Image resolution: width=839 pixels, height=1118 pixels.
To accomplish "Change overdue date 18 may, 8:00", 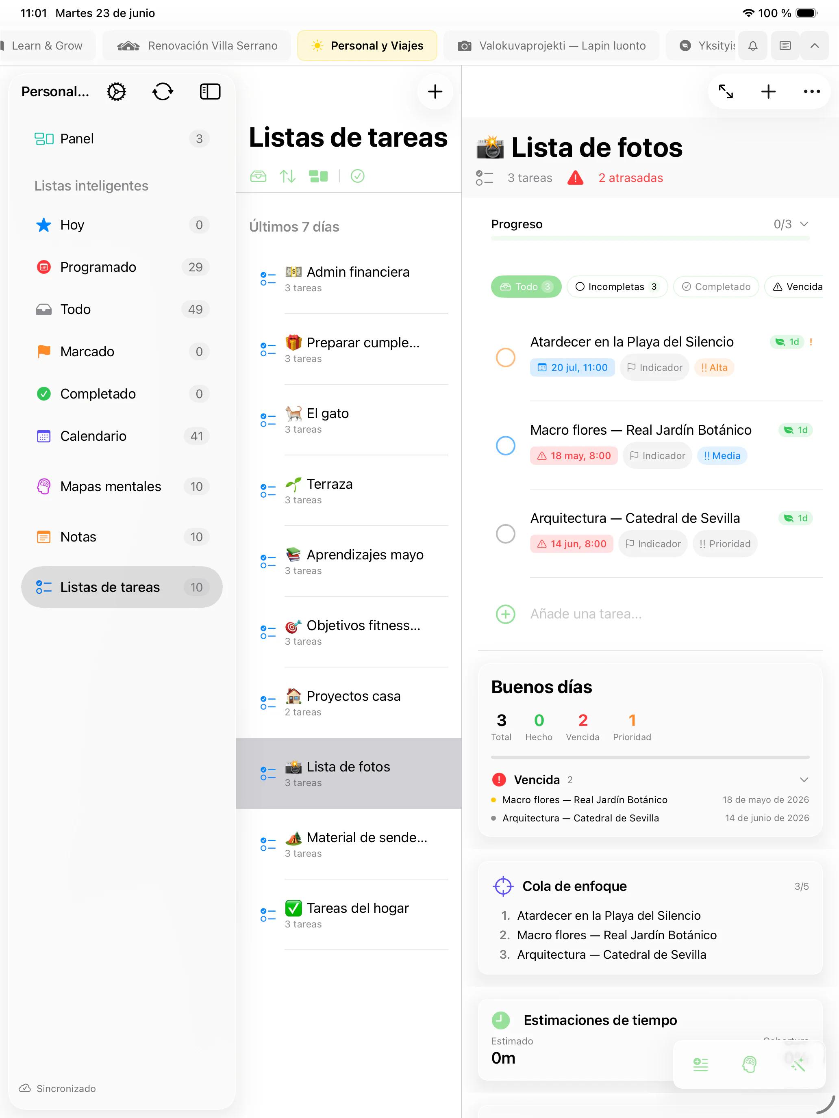I will [574, 456].
